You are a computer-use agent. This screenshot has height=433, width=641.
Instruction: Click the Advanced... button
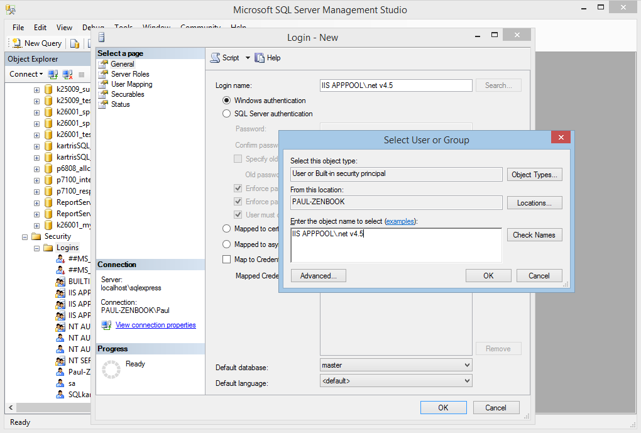[319, 276]
